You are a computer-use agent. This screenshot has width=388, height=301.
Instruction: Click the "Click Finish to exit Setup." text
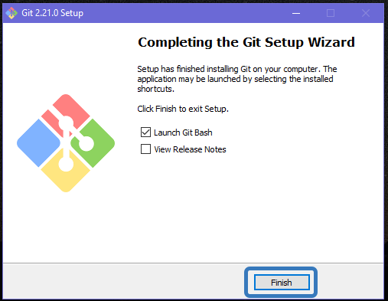point(183,109)
